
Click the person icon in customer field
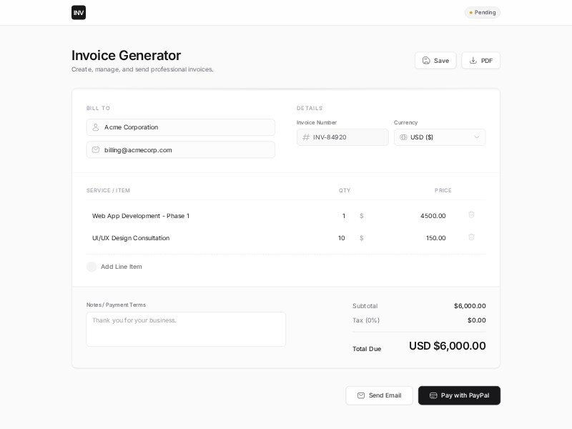pos(96,127)
